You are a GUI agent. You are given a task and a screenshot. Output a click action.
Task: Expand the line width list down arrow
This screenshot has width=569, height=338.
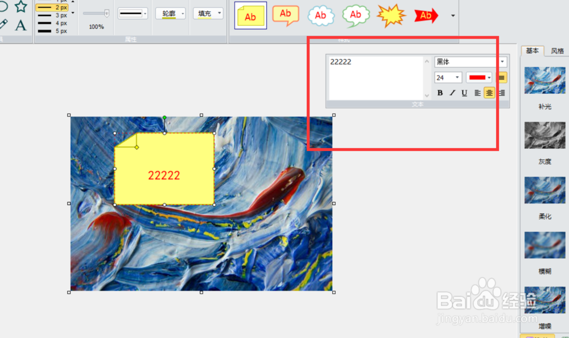point(73,13)
